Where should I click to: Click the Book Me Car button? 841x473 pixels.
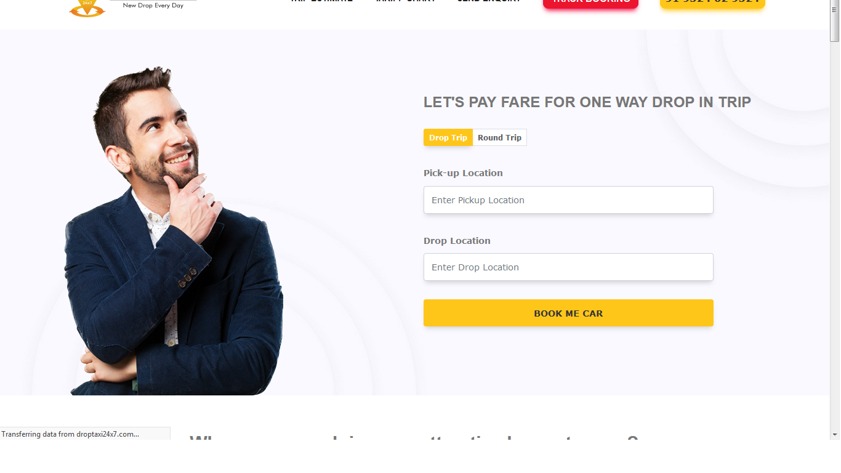point(568,313)
